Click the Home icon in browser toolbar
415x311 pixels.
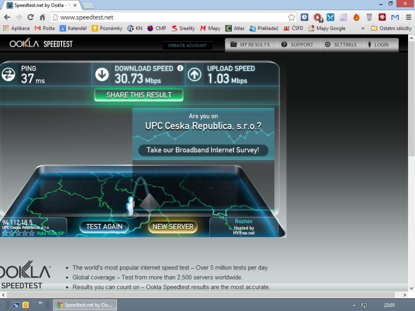[42, 17]
